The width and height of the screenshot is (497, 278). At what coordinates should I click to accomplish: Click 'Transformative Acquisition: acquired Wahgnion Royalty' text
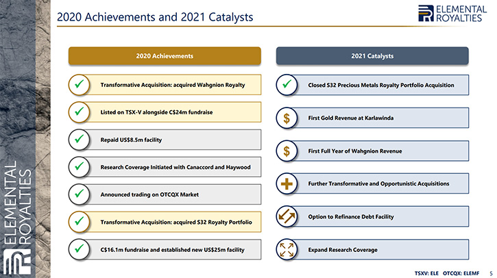click(173, 85)
